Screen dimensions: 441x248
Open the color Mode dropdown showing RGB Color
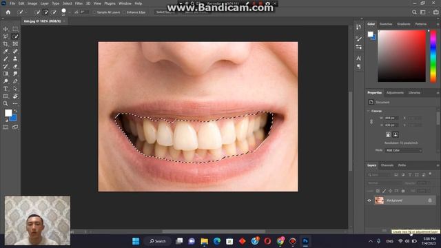404,150
